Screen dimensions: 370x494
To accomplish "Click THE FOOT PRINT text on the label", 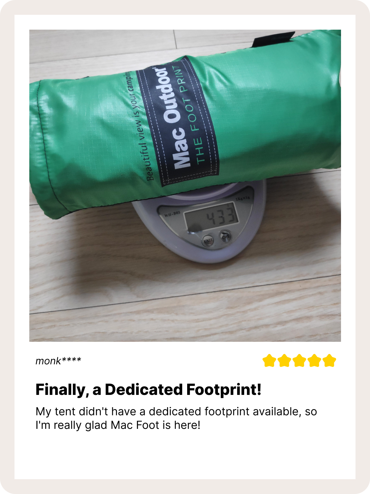I will (192, 114).
